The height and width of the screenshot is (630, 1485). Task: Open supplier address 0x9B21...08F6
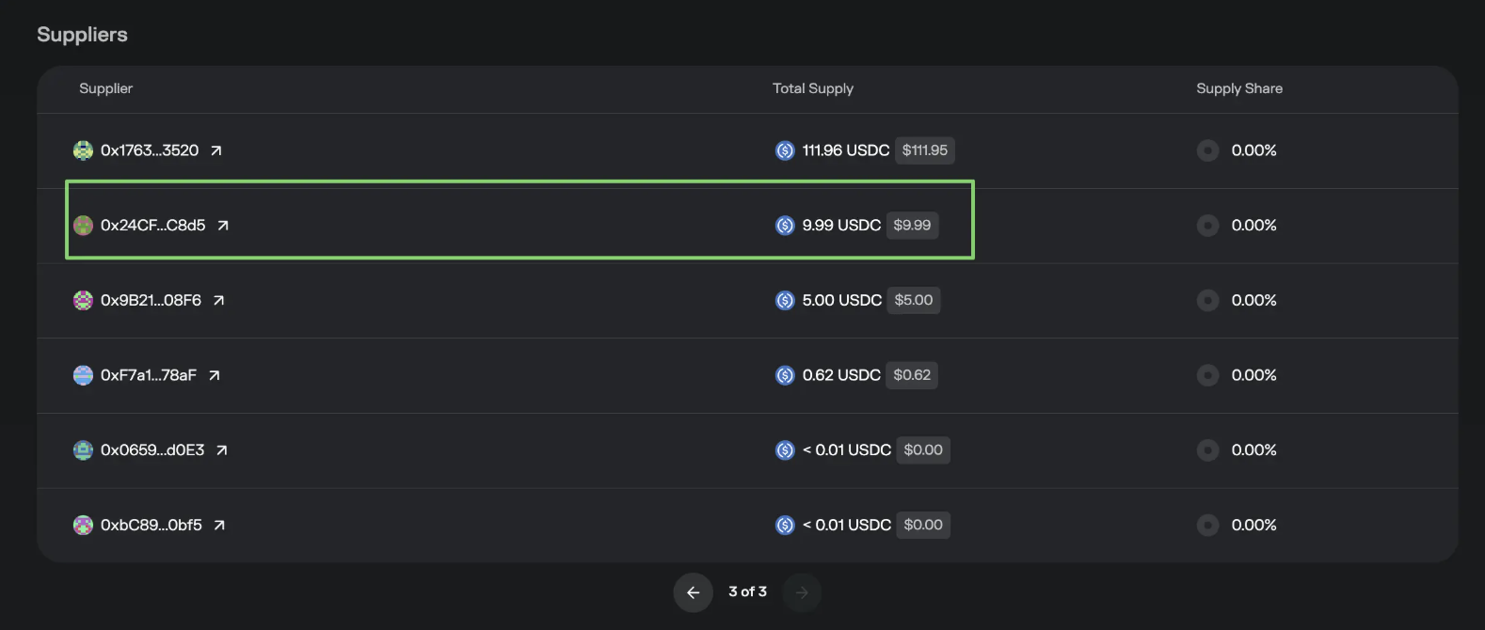pyautogui.click(x=151, y=301)
